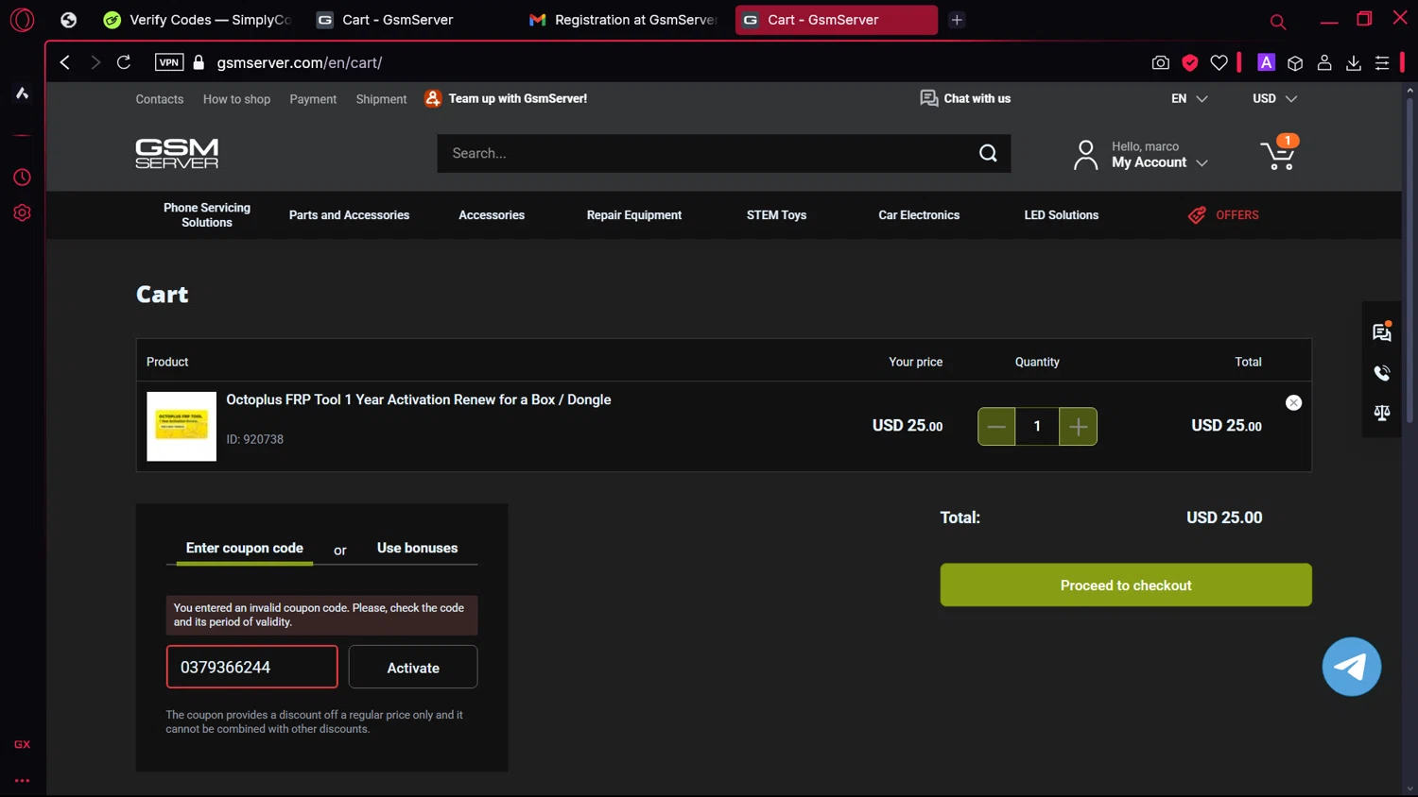1418x797 pixels.
Task: Open LED Solutions menu
Action: point(1062,215)
